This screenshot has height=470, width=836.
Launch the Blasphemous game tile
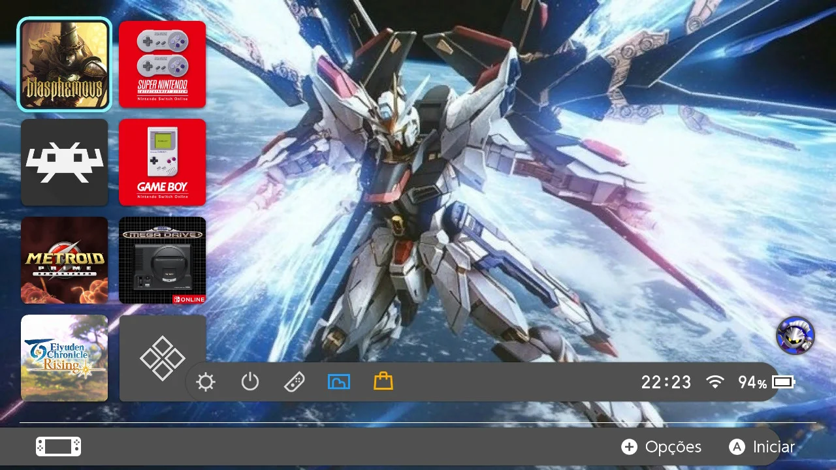point(65,65)
